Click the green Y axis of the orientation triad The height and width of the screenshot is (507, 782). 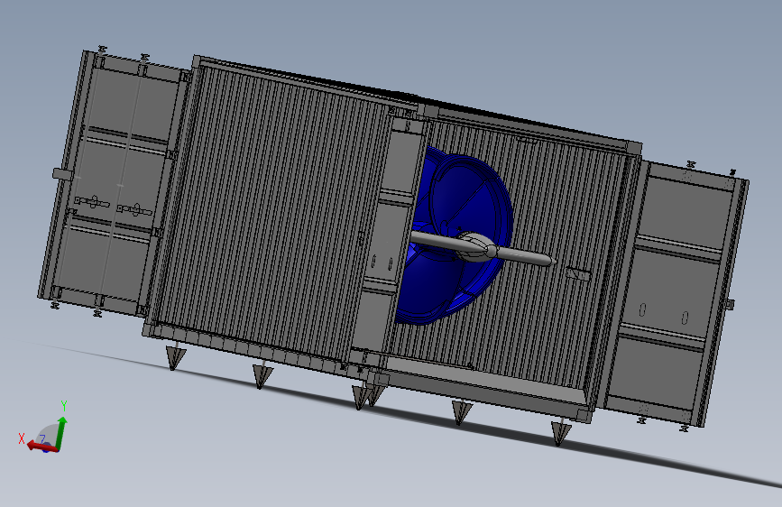tap(62, 432)
